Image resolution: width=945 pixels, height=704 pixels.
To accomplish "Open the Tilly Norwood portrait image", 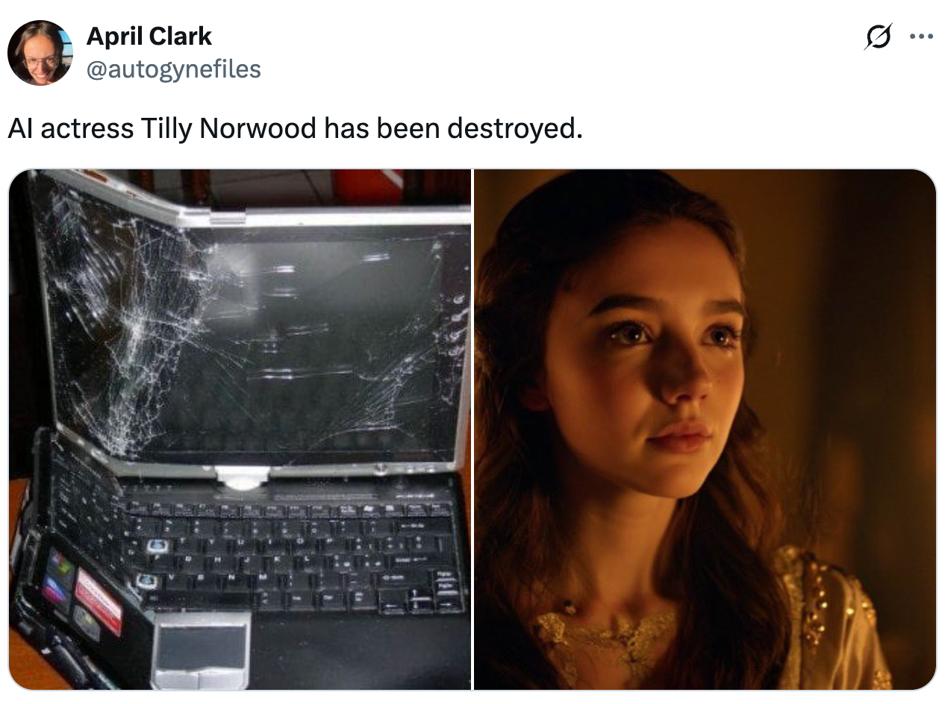I will (705, 430).
